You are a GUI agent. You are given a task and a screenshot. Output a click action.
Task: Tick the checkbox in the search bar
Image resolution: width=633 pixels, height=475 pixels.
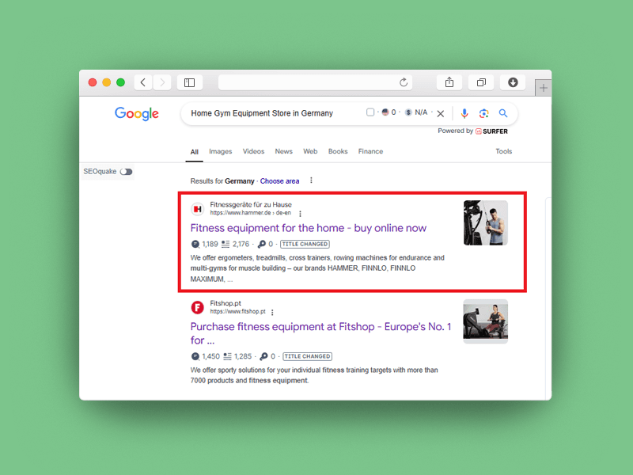pyautogui.click(x=370, y=112)
